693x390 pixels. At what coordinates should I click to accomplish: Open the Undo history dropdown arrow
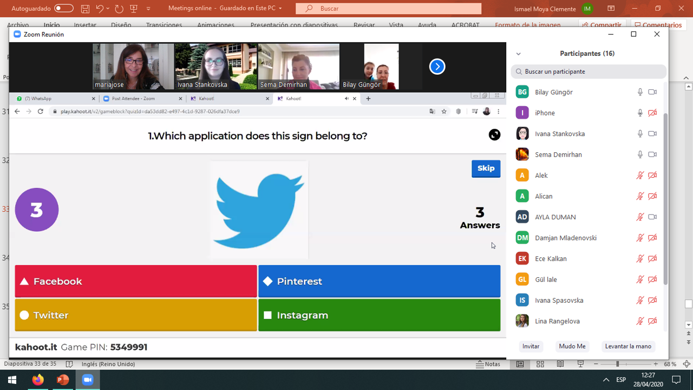click(108, 9)
